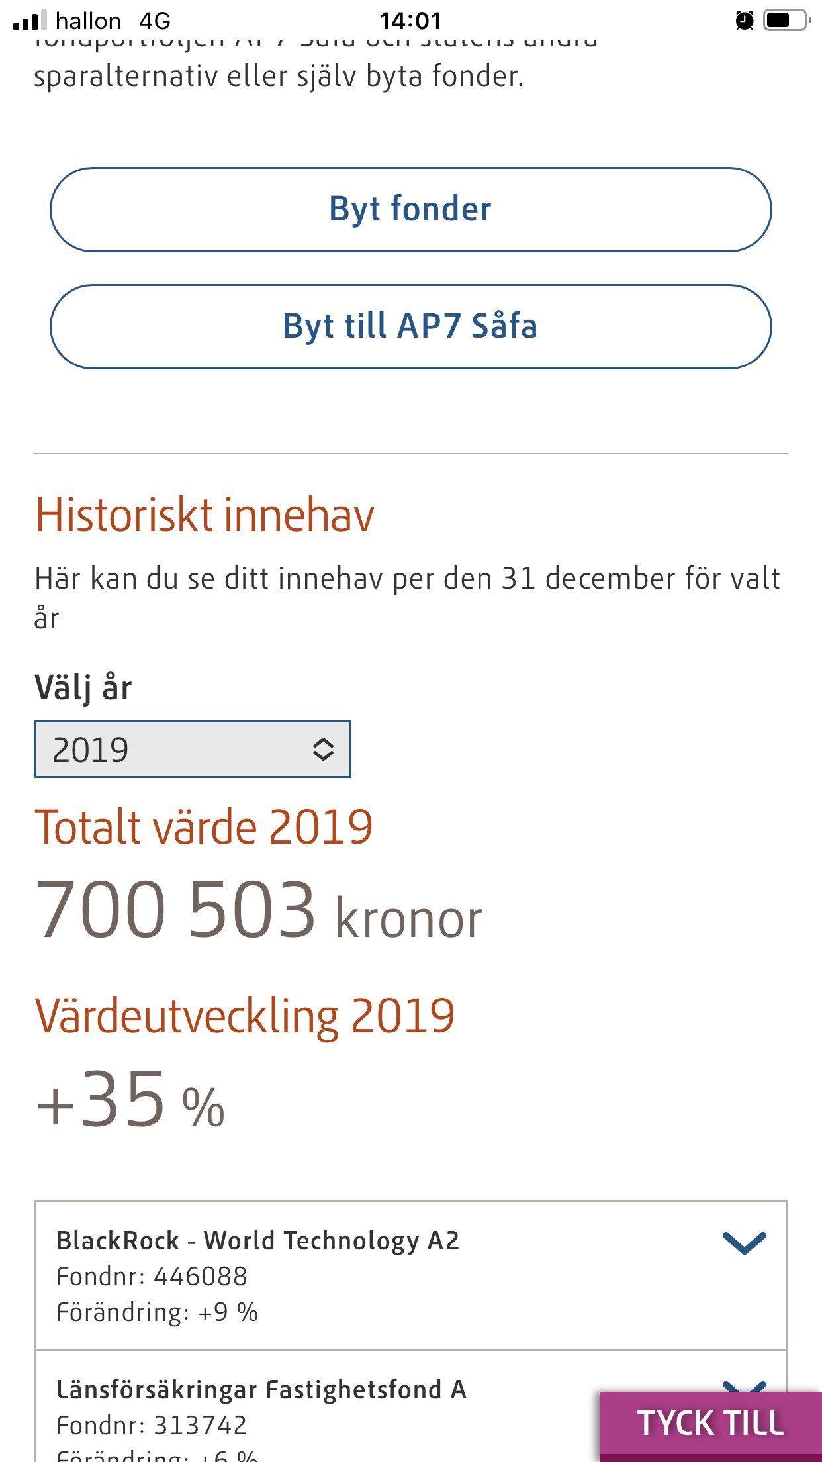Screen dimensions: 822x1462
Task: Tap the battery indicator icon
Action: point(786,21)
